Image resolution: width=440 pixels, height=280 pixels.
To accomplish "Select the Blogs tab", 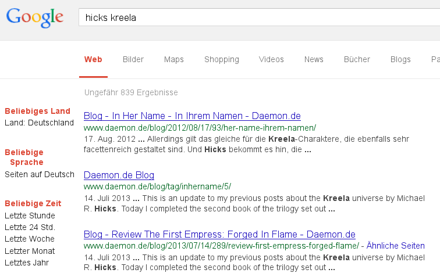I will [x=400, y=59].
